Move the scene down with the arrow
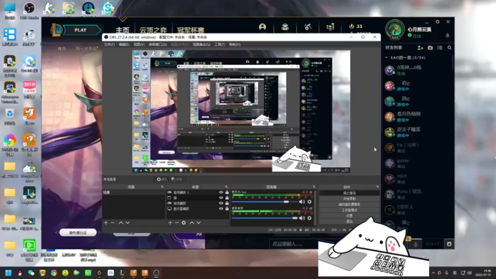 128,223
